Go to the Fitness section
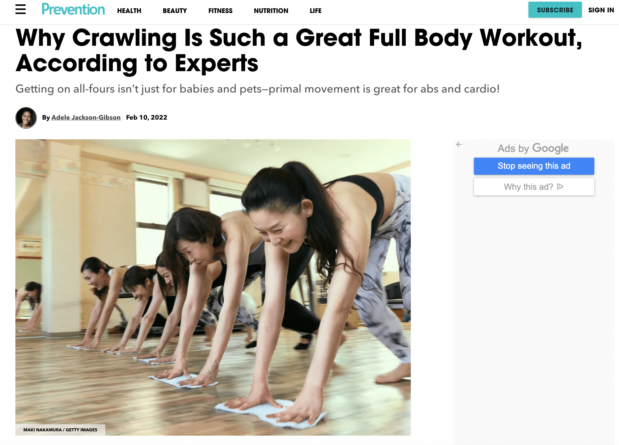619x445 pixels. 220,11
